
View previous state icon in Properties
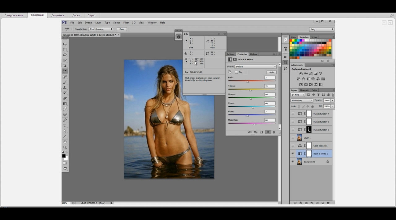tap(256, 132)
